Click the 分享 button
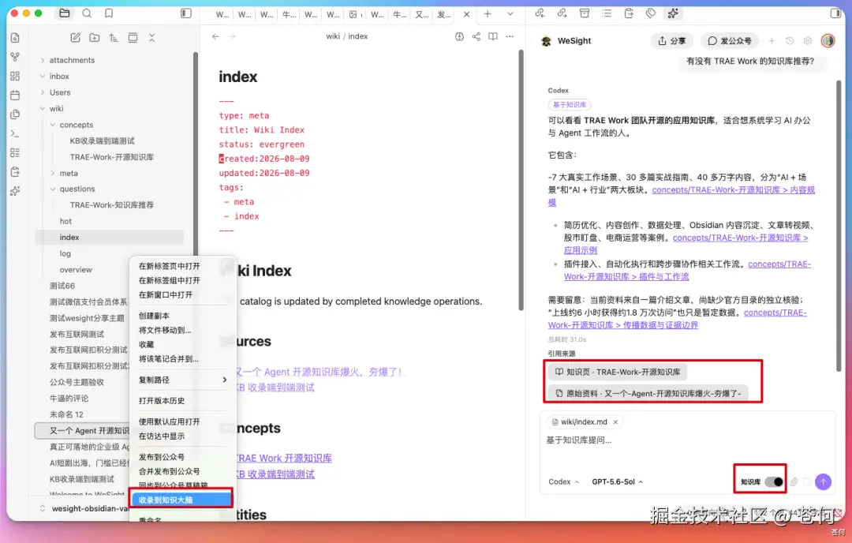 coord(671,41)
